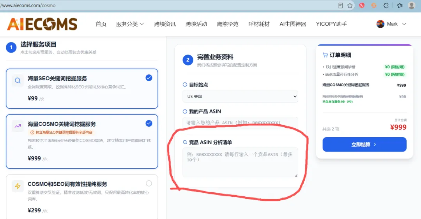
Task: Click the 选择服务项目 step heading
Action: (x=38, y=44)
